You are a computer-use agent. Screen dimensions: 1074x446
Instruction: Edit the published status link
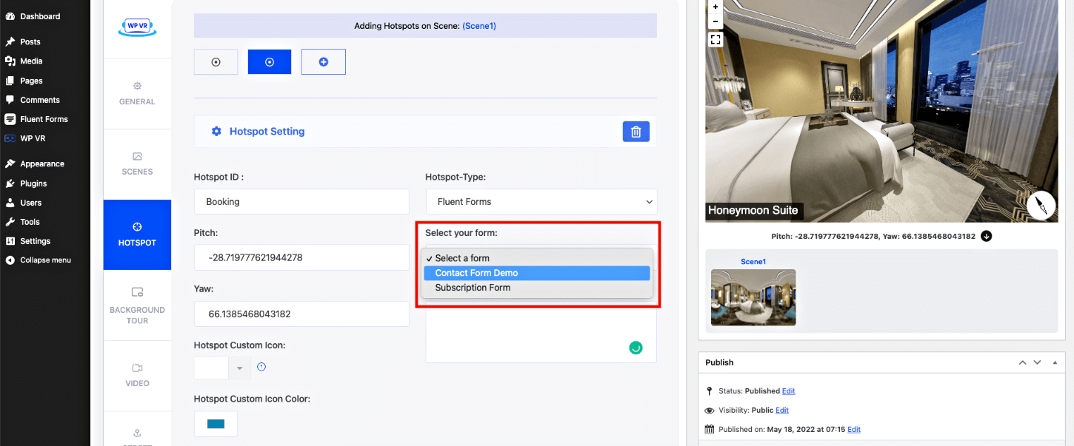coord(788,391)
